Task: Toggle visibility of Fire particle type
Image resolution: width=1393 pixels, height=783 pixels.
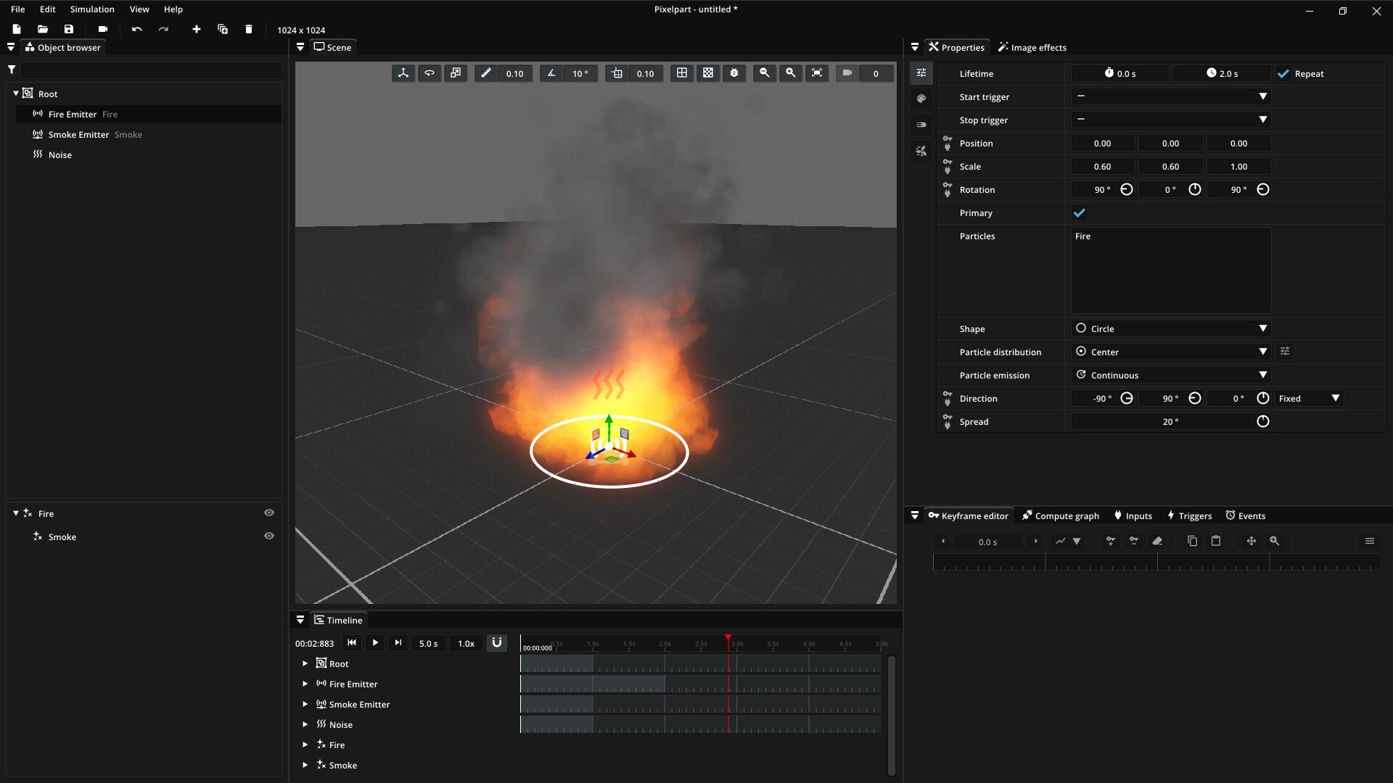Action: pyautogui.click(x=269, y=513)
